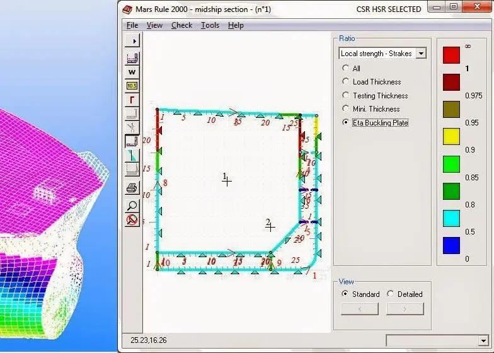Open the status bar dropdown at bottom right
The width and height of the screenshot is (494, 353).
484,340
